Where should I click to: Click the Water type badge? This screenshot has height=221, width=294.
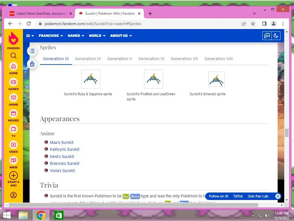pyautogui.click(x=135, y=196)
